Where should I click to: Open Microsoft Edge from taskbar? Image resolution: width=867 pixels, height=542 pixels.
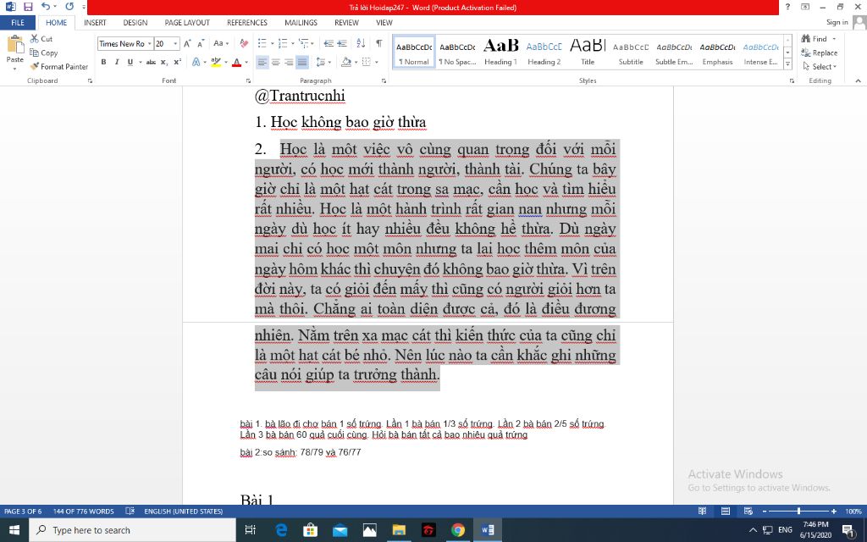click(x=281, y=530)
